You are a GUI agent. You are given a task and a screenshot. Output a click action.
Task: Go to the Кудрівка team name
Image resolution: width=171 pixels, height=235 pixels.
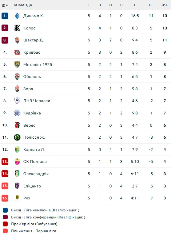click(x=32, y=113)
